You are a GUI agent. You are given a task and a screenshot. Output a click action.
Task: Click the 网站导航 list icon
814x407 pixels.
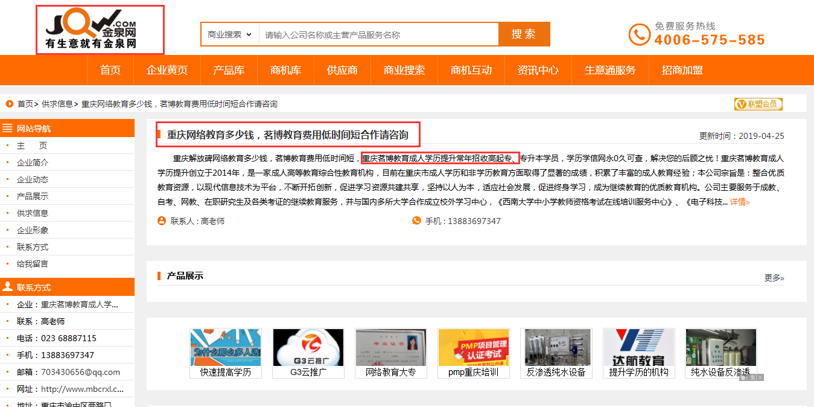point(8,128)
